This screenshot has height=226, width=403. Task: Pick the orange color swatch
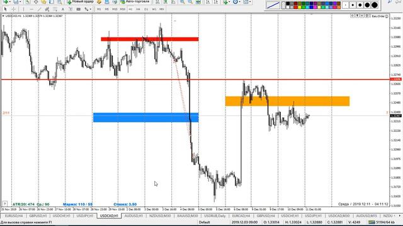point(339,7)
